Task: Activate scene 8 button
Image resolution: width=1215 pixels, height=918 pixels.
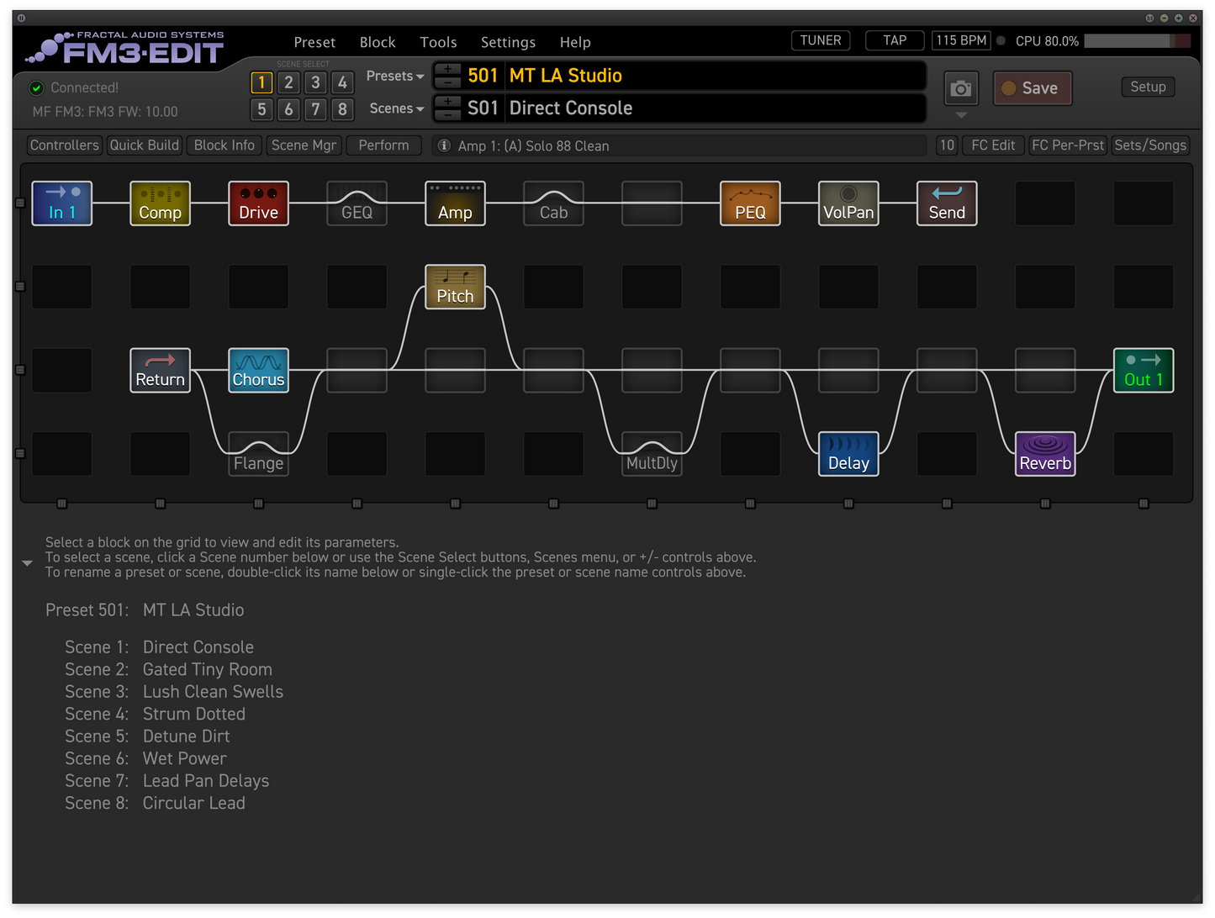Action: (x=342, y=109)
